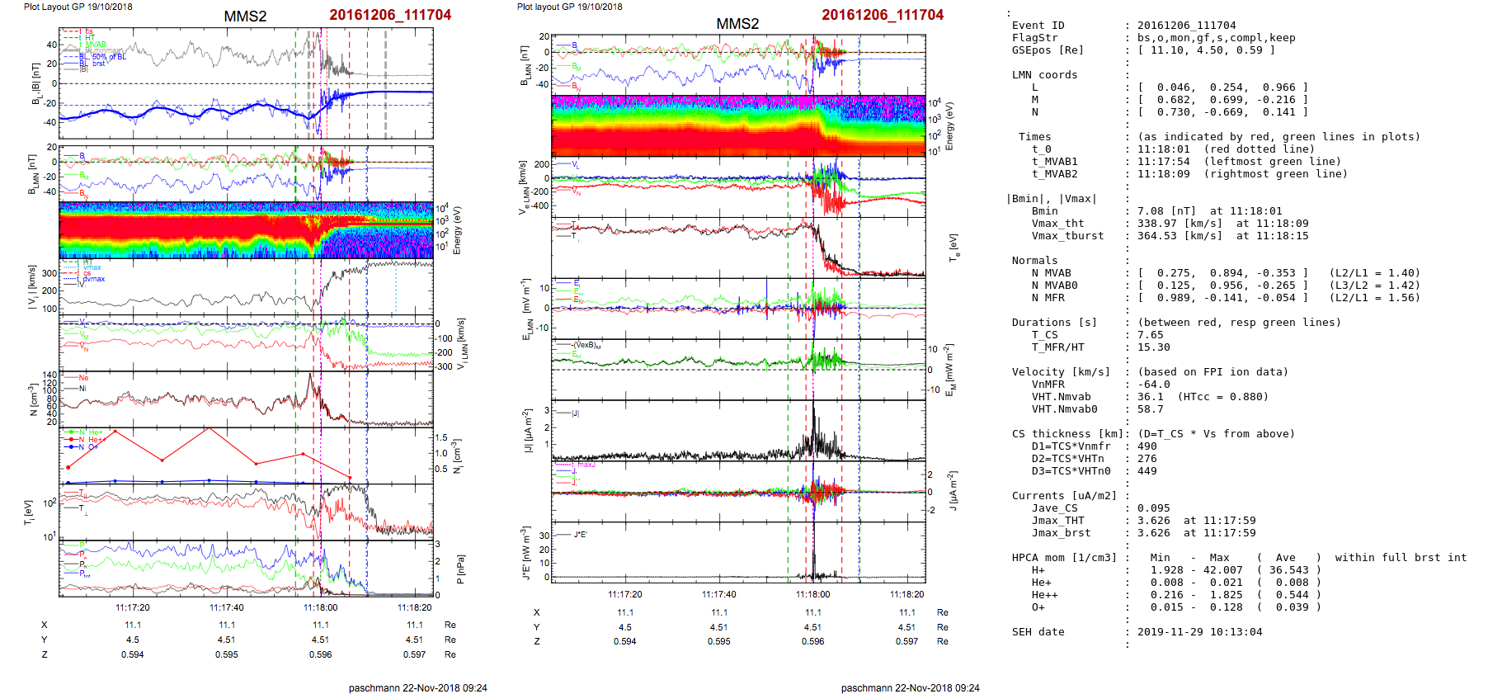
Task: Select the 11:18:20 tick on right plot time axis
Action: pos(906,594)
